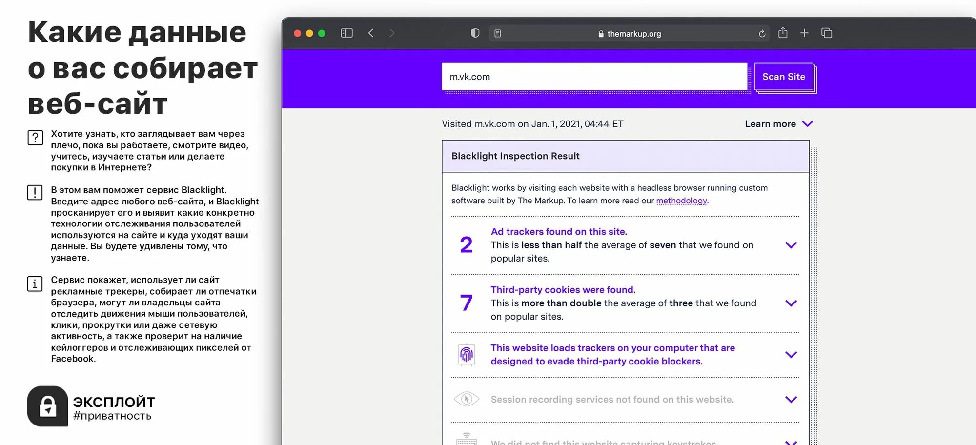Click 'Ad trackers found on this site.' heading
The width and height of the screenshot is (976, 445).
(x=559, y=232)
